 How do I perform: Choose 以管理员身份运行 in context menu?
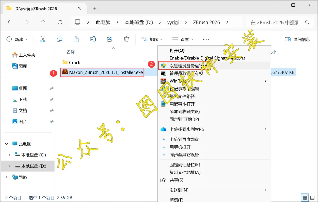pyautogui.click(x=214, y=66)
